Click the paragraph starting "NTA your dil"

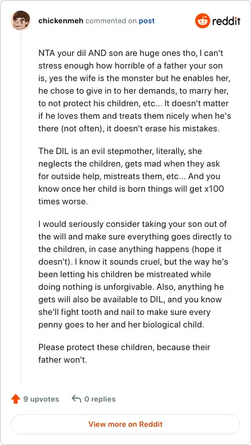point(134,91)
